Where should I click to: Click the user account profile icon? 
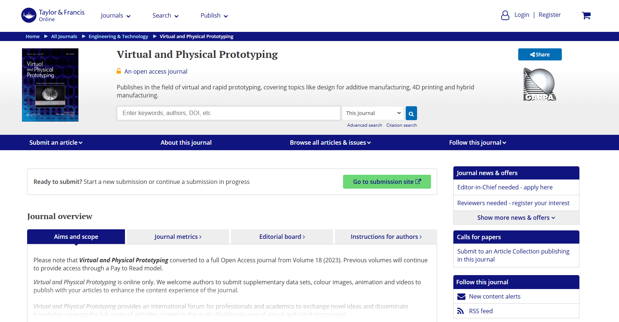click(x=505, y=15)
